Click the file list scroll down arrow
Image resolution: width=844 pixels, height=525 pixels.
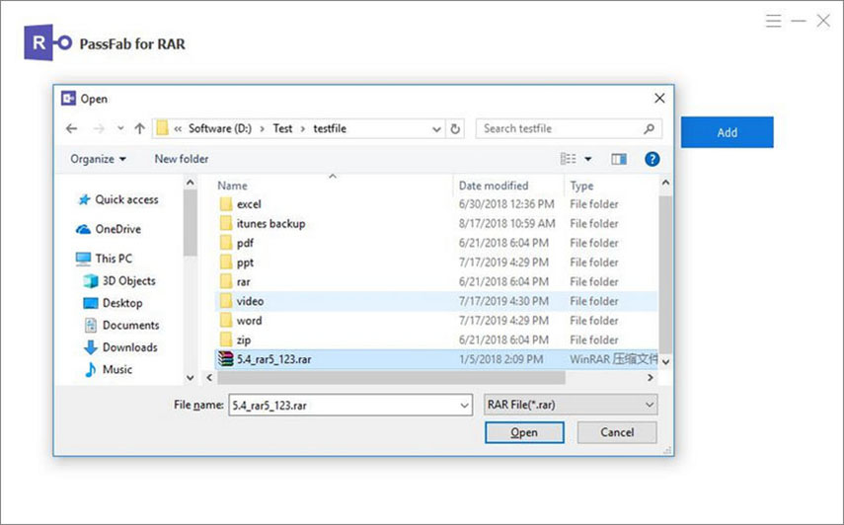pos(665,362)
